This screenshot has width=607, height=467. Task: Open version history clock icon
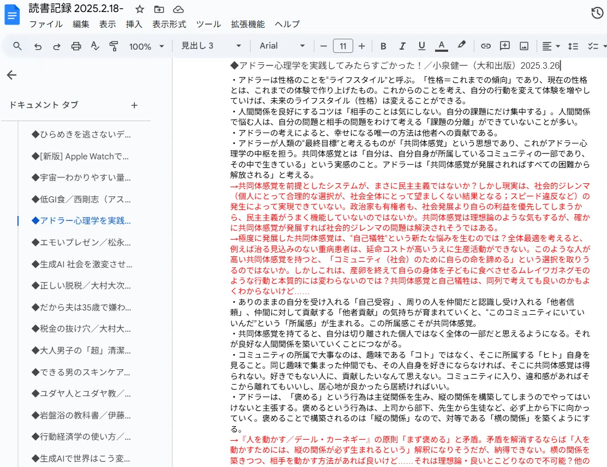(x=597, y=13)
